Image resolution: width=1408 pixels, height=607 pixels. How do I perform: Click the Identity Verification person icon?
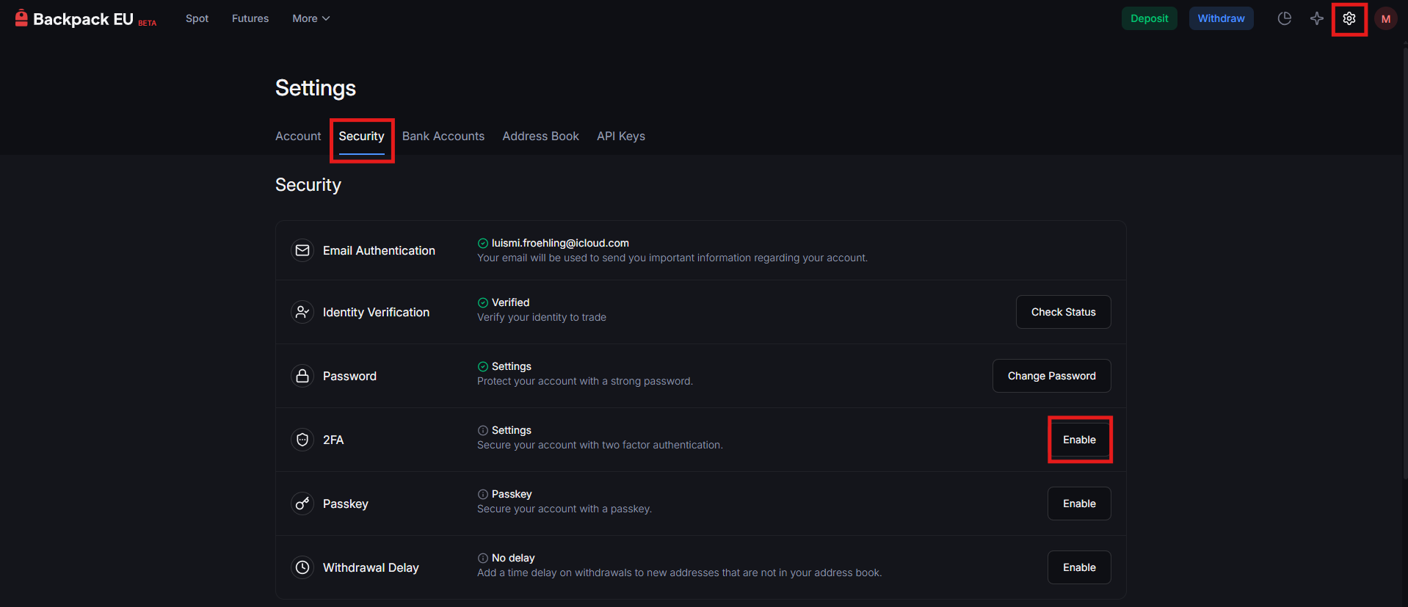[302, 312]
